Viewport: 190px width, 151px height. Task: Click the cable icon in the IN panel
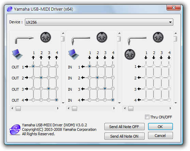pos(81,41)
